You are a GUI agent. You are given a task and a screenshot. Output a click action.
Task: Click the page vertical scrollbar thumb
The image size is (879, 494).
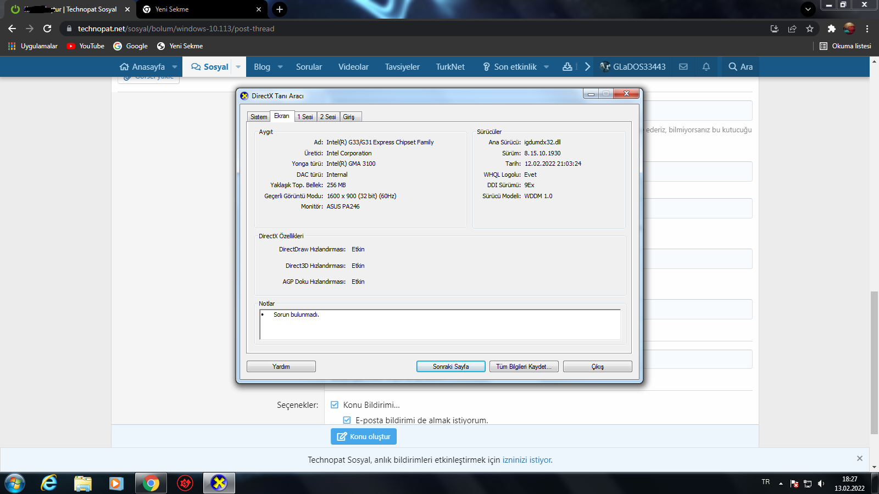(874, 363)
